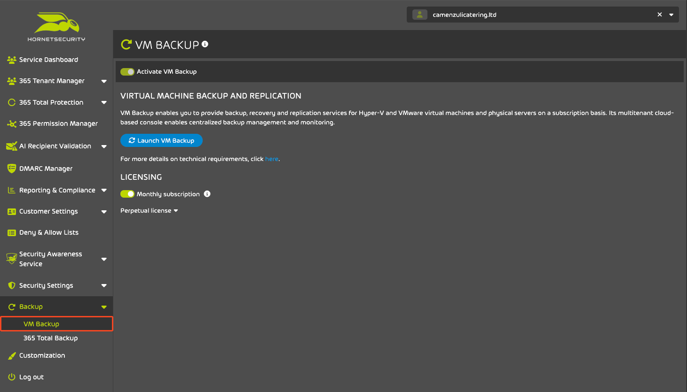Toggle the Activate VM Backup switch
This screenshot has width=687, height=392.
(127, 72)
